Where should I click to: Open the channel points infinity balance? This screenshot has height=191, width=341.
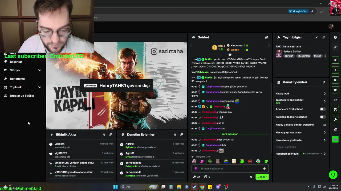tap(196, 177)
